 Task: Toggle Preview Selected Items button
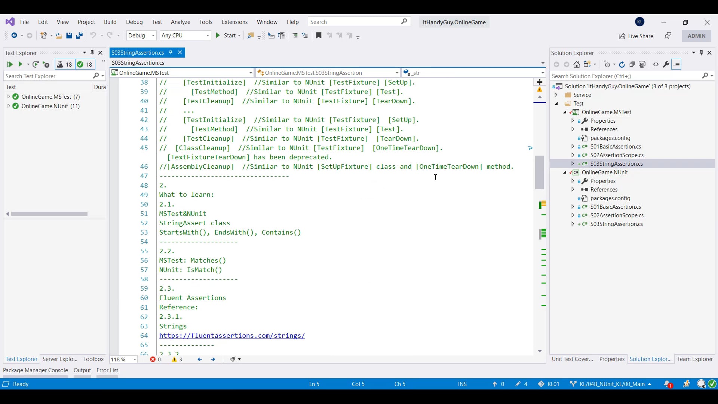point(676,64)
